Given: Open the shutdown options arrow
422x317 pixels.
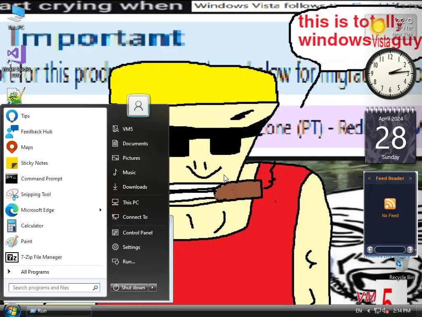Looking at the screenshot, I should pyautogui.click(x=152, y=288).
